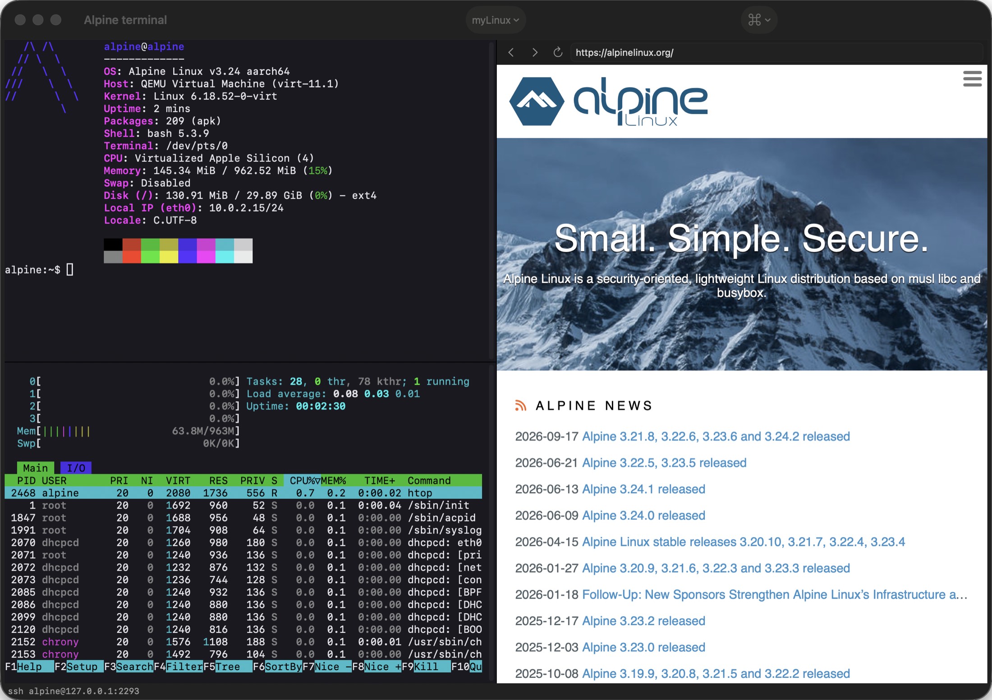The width and height of the screenshot is (992, 700).
Task: Open 'Alpine 3.22.5, 3.23.5 released' link
Action: (664, 463)
